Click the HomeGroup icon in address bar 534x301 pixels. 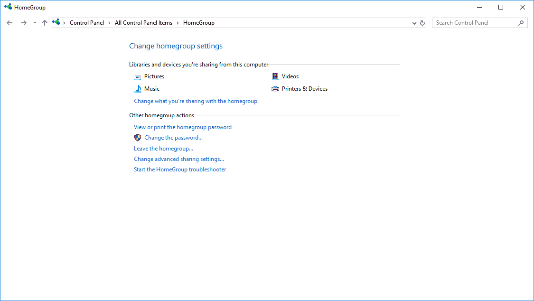56,22
